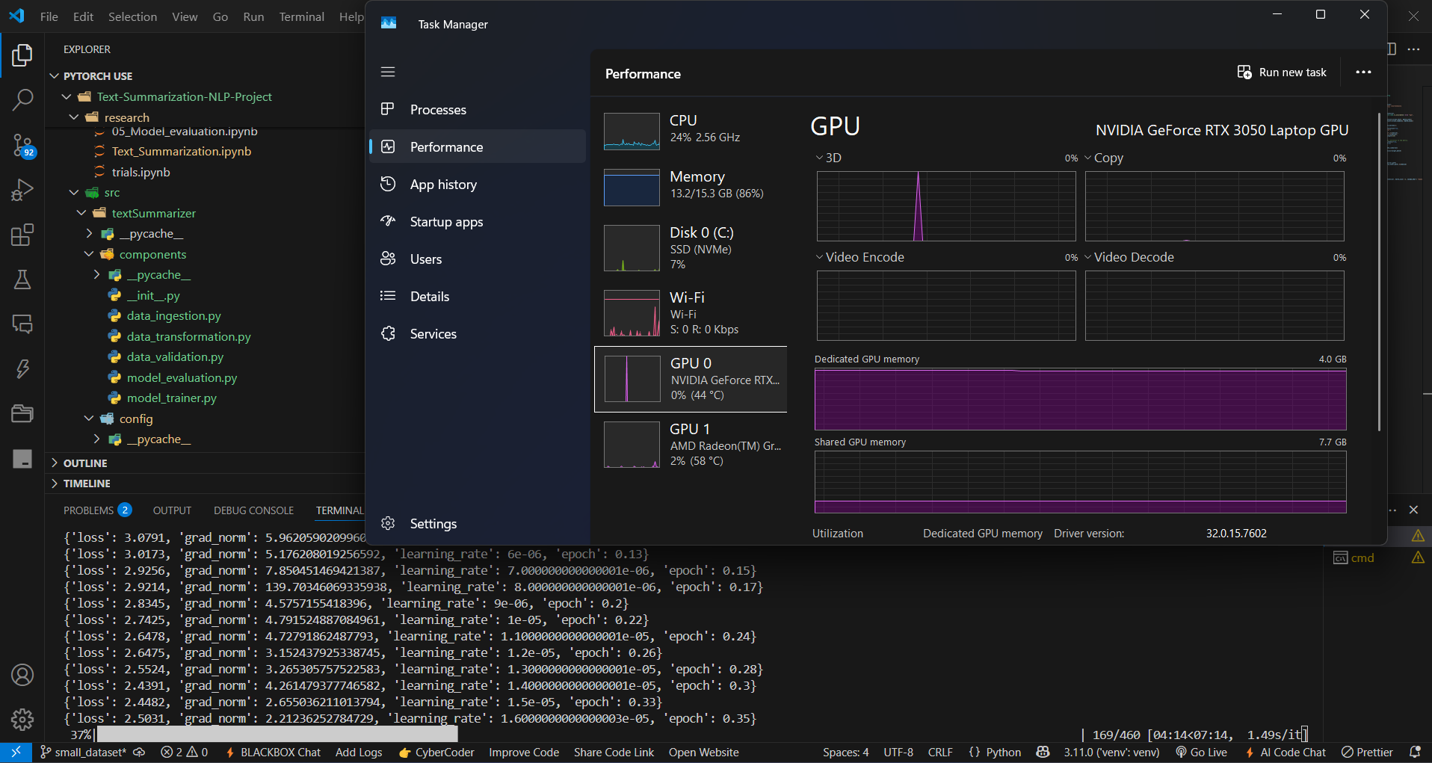The width and height of the screenshot is (1432, 763).
Task: Open the Extensions view icon
Action: [22, 235]
